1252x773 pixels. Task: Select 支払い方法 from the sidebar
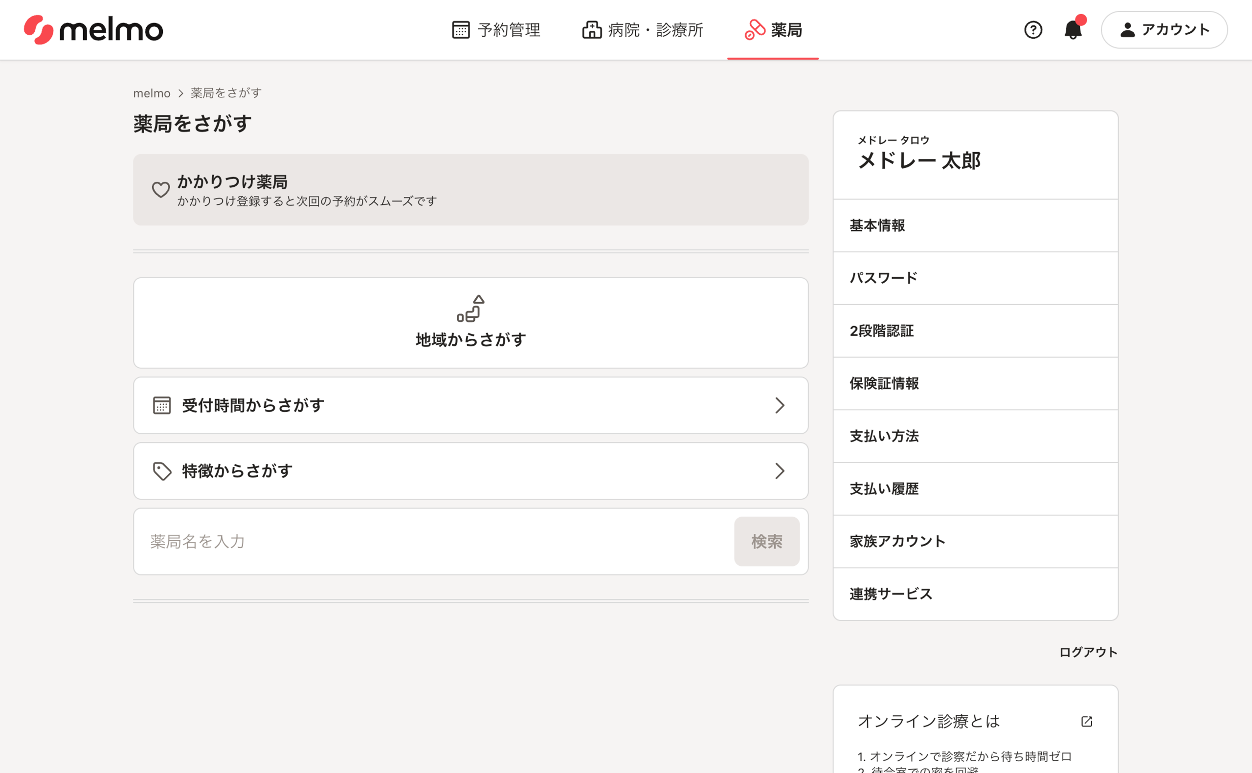[x=884, y=436]
